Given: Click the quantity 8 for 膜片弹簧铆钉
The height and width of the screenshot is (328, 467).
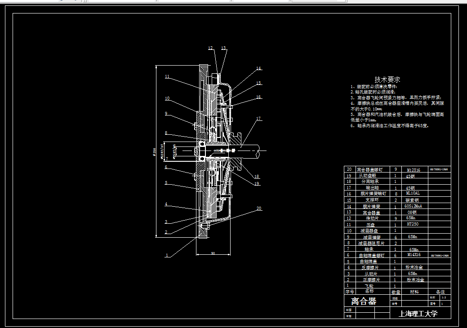Looking at the screenshot, I should 396,194.
